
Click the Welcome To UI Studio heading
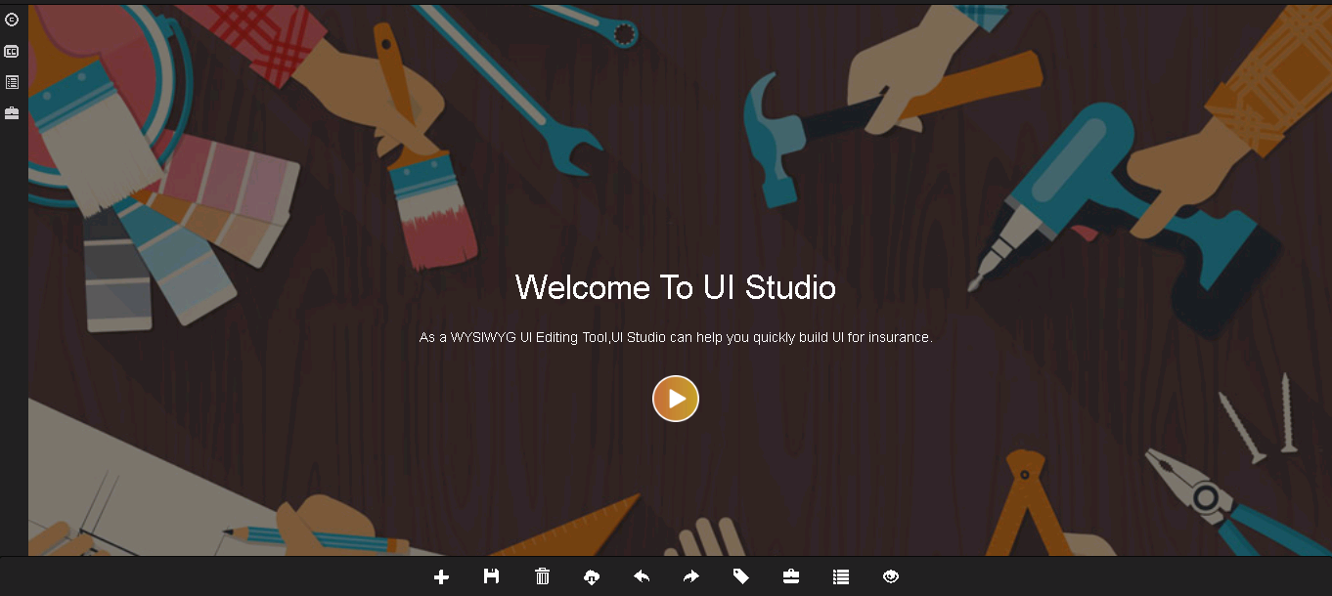pos(675,287)
